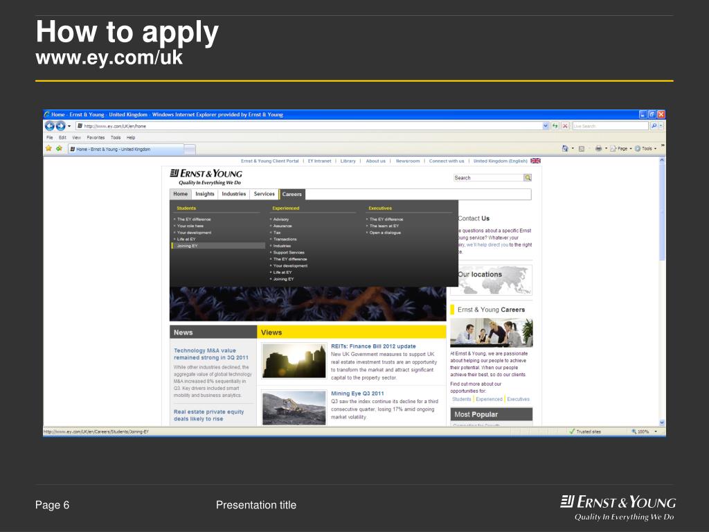This screenshot has height=532, width=709.
Task: Click Open a dialogue under Executives
Action: [x=385, y=233]
